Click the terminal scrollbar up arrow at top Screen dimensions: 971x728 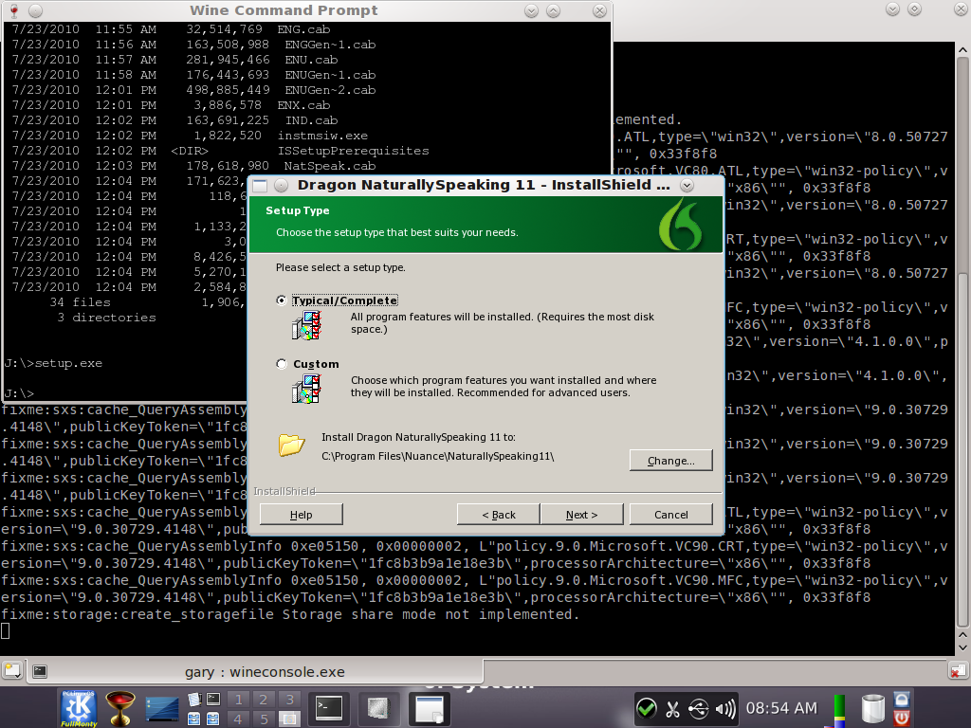point(962,49)
